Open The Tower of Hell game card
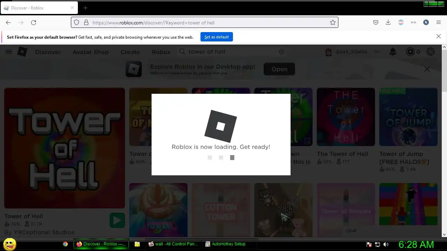Image resolution: width=447 pixels, height=251 pixels. click(x=346, y=117)
